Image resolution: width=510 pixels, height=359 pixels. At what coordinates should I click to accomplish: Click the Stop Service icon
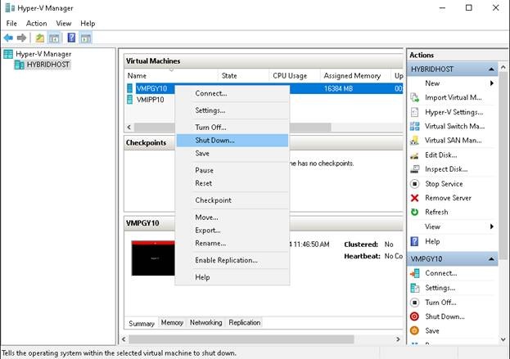415,184
